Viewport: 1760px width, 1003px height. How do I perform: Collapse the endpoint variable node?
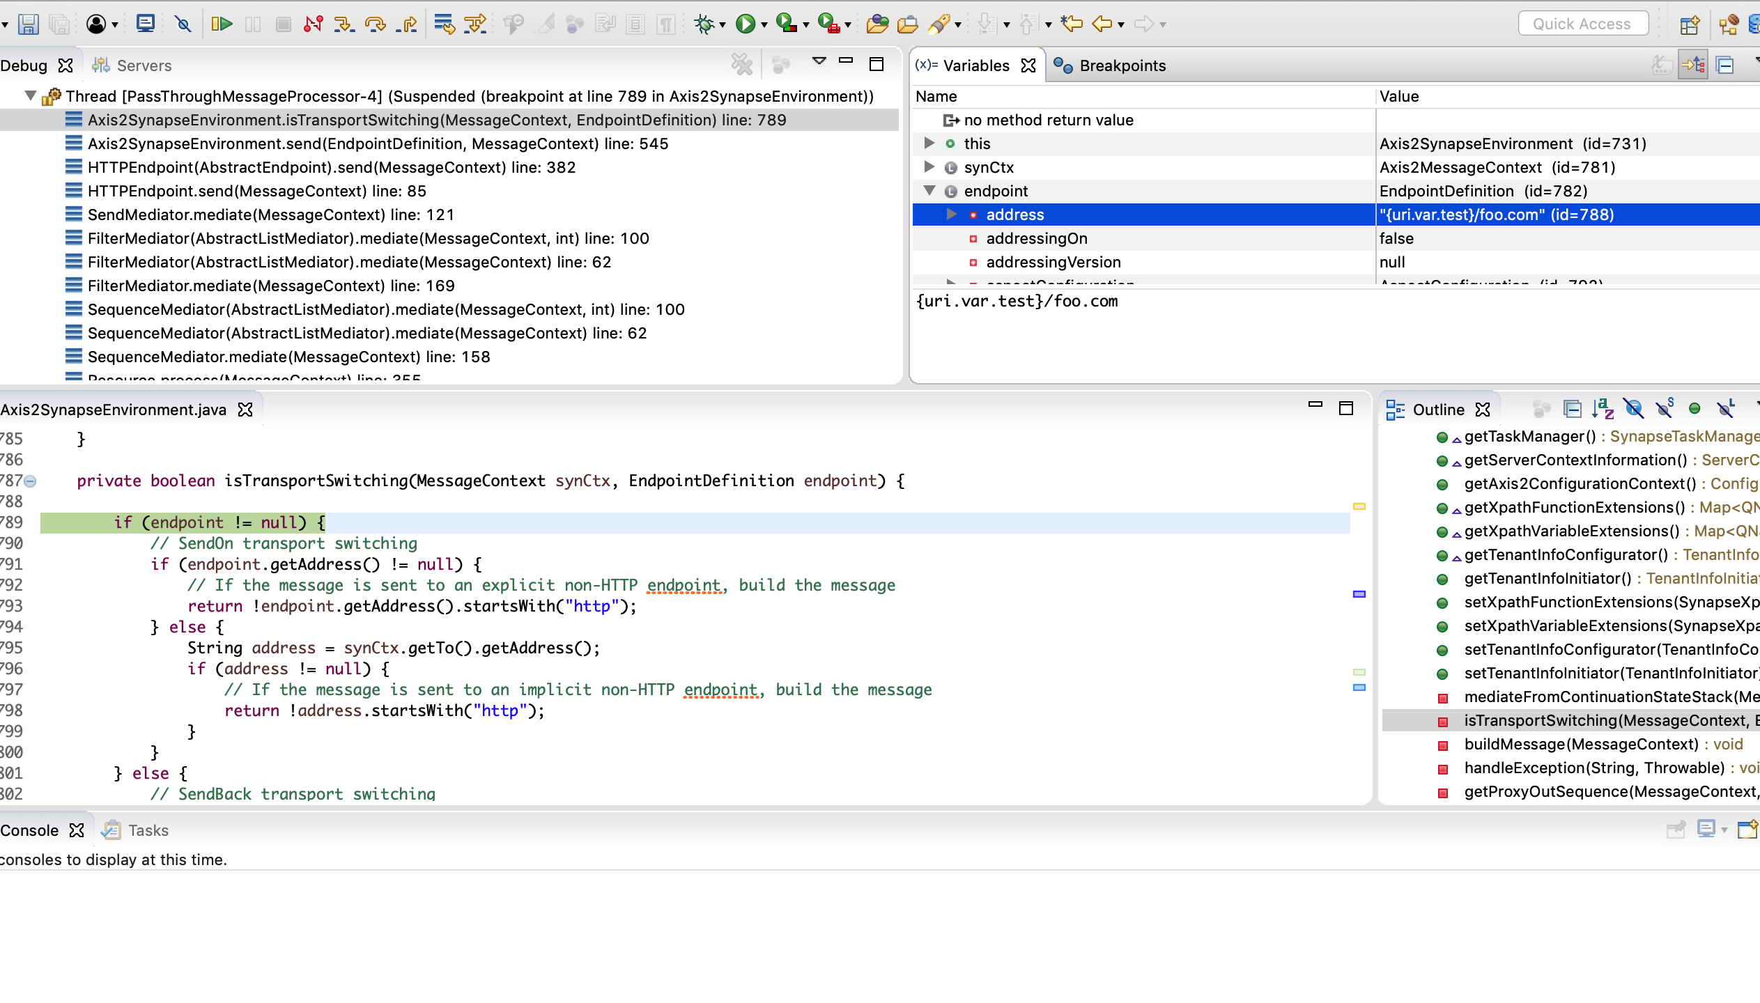pyautogui.click(x=929, y=191)
